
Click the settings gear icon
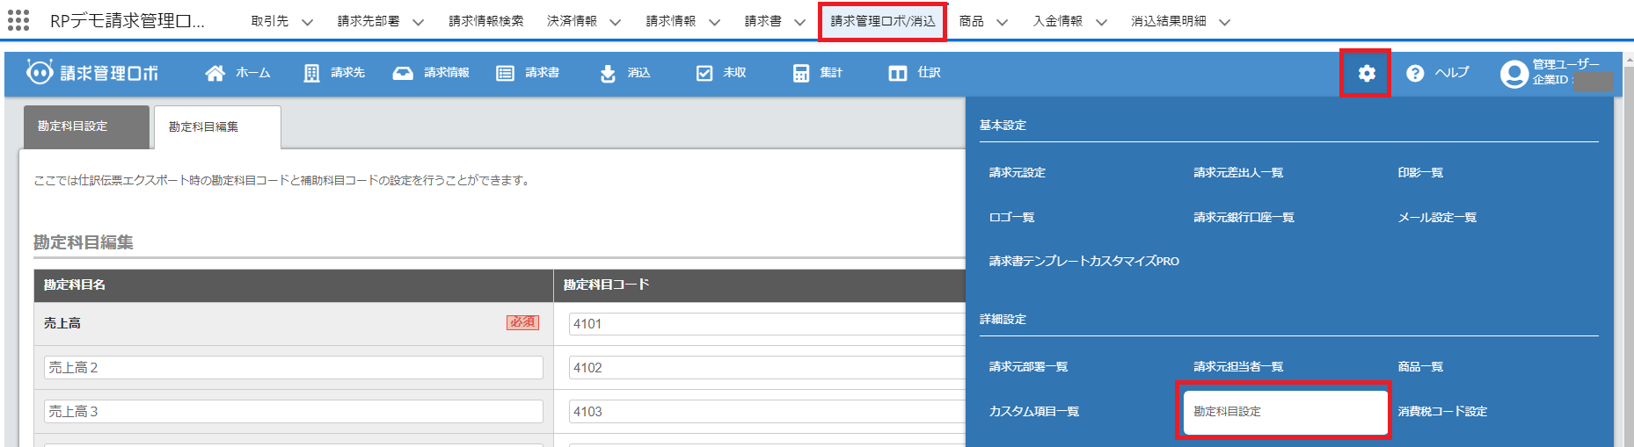(x=1366, y=73)
